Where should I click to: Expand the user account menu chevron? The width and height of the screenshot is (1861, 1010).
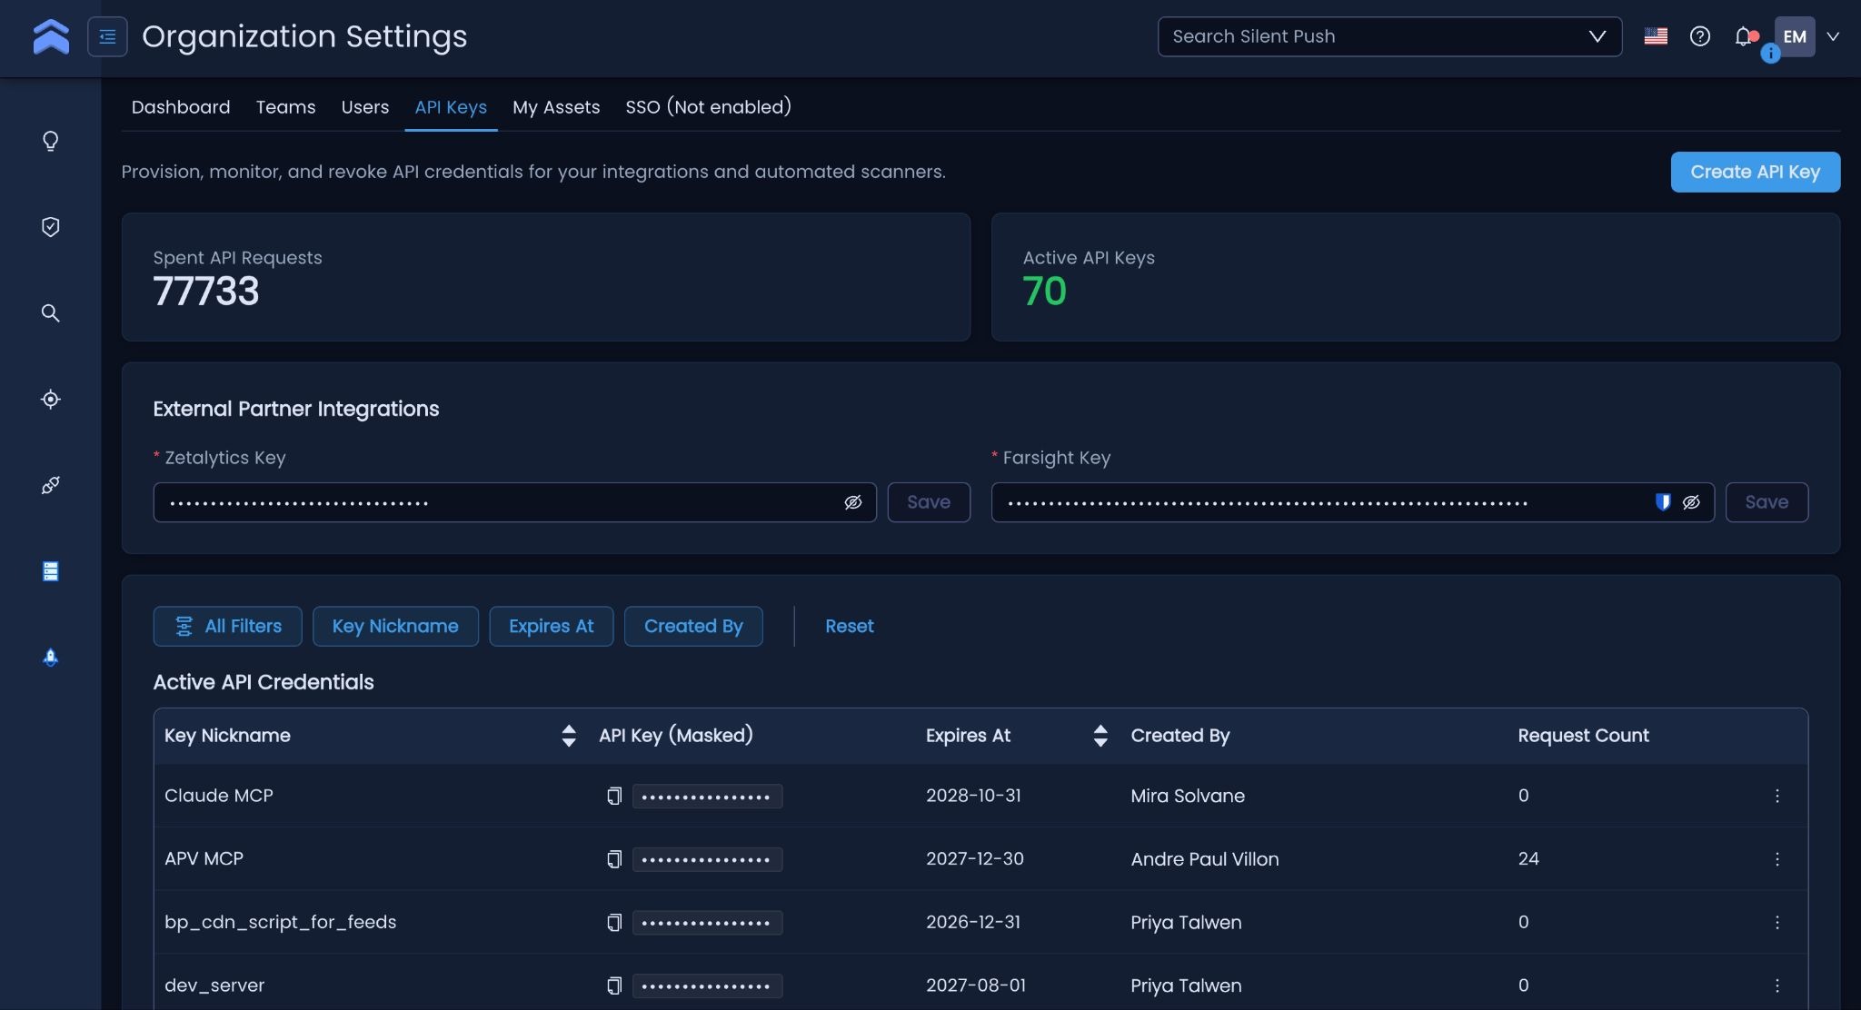[x=1833, y=36]
